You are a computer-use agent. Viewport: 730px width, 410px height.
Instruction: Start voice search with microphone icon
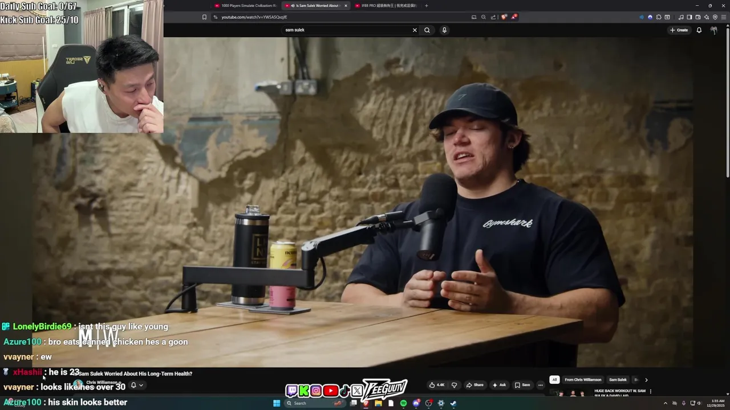[x=444, y=30]
